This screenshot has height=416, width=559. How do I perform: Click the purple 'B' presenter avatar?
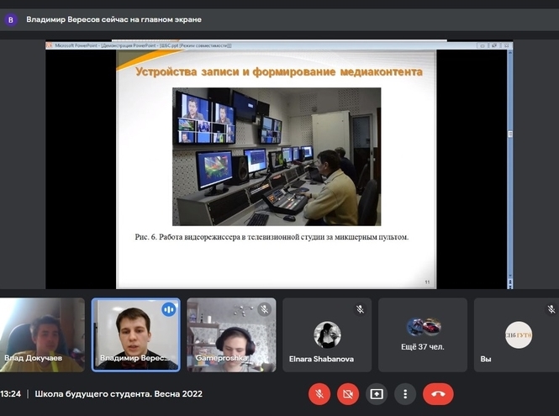pyautogui.click(x=11, y=19)
